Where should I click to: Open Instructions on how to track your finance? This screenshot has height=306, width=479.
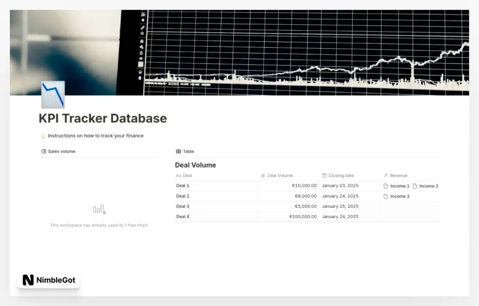[96, 135]
